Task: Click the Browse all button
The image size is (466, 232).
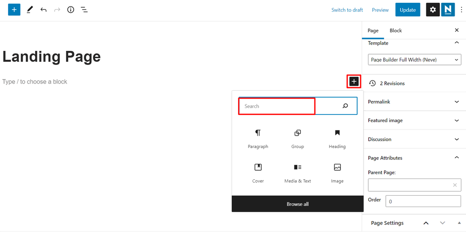Action: coord(298,204)
